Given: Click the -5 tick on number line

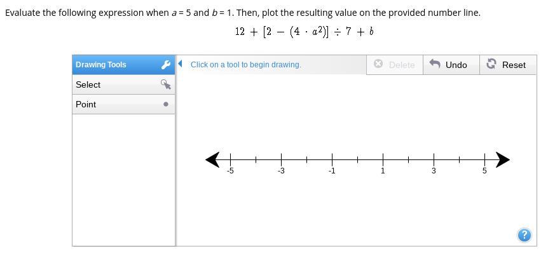Looking at the screenshot, I should click(230, 159).
